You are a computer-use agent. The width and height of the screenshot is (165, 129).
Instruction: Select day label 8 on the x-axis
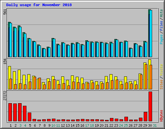tap(44, 125)
